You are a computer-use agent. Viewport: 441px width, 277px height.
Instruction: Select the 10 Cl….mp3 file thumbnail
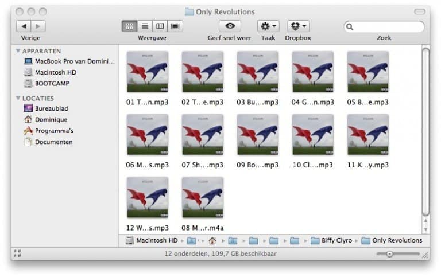313,135
